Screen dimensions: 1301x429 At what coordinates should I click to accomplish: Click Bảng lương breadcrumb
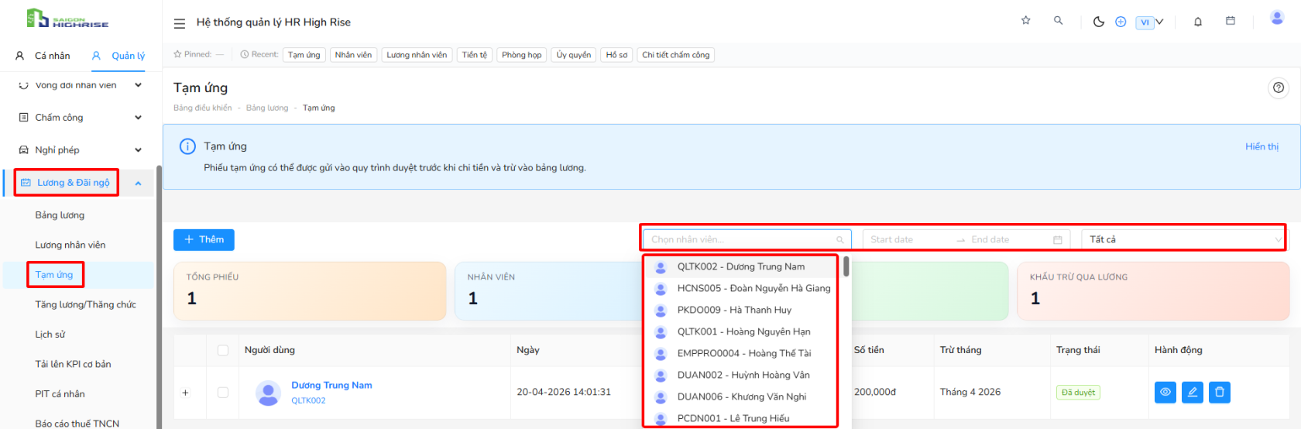coord(267,108)
